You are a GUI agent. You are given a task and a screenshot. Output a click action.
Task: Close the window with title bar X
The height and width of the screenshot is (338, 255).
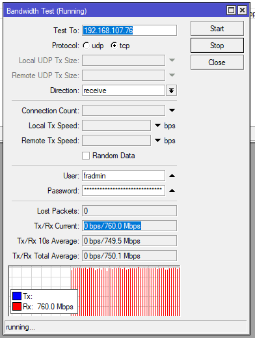click(242, 10)
